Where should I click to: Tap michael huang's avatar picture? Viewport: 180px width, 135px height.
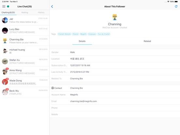click(x=5, y=51)
